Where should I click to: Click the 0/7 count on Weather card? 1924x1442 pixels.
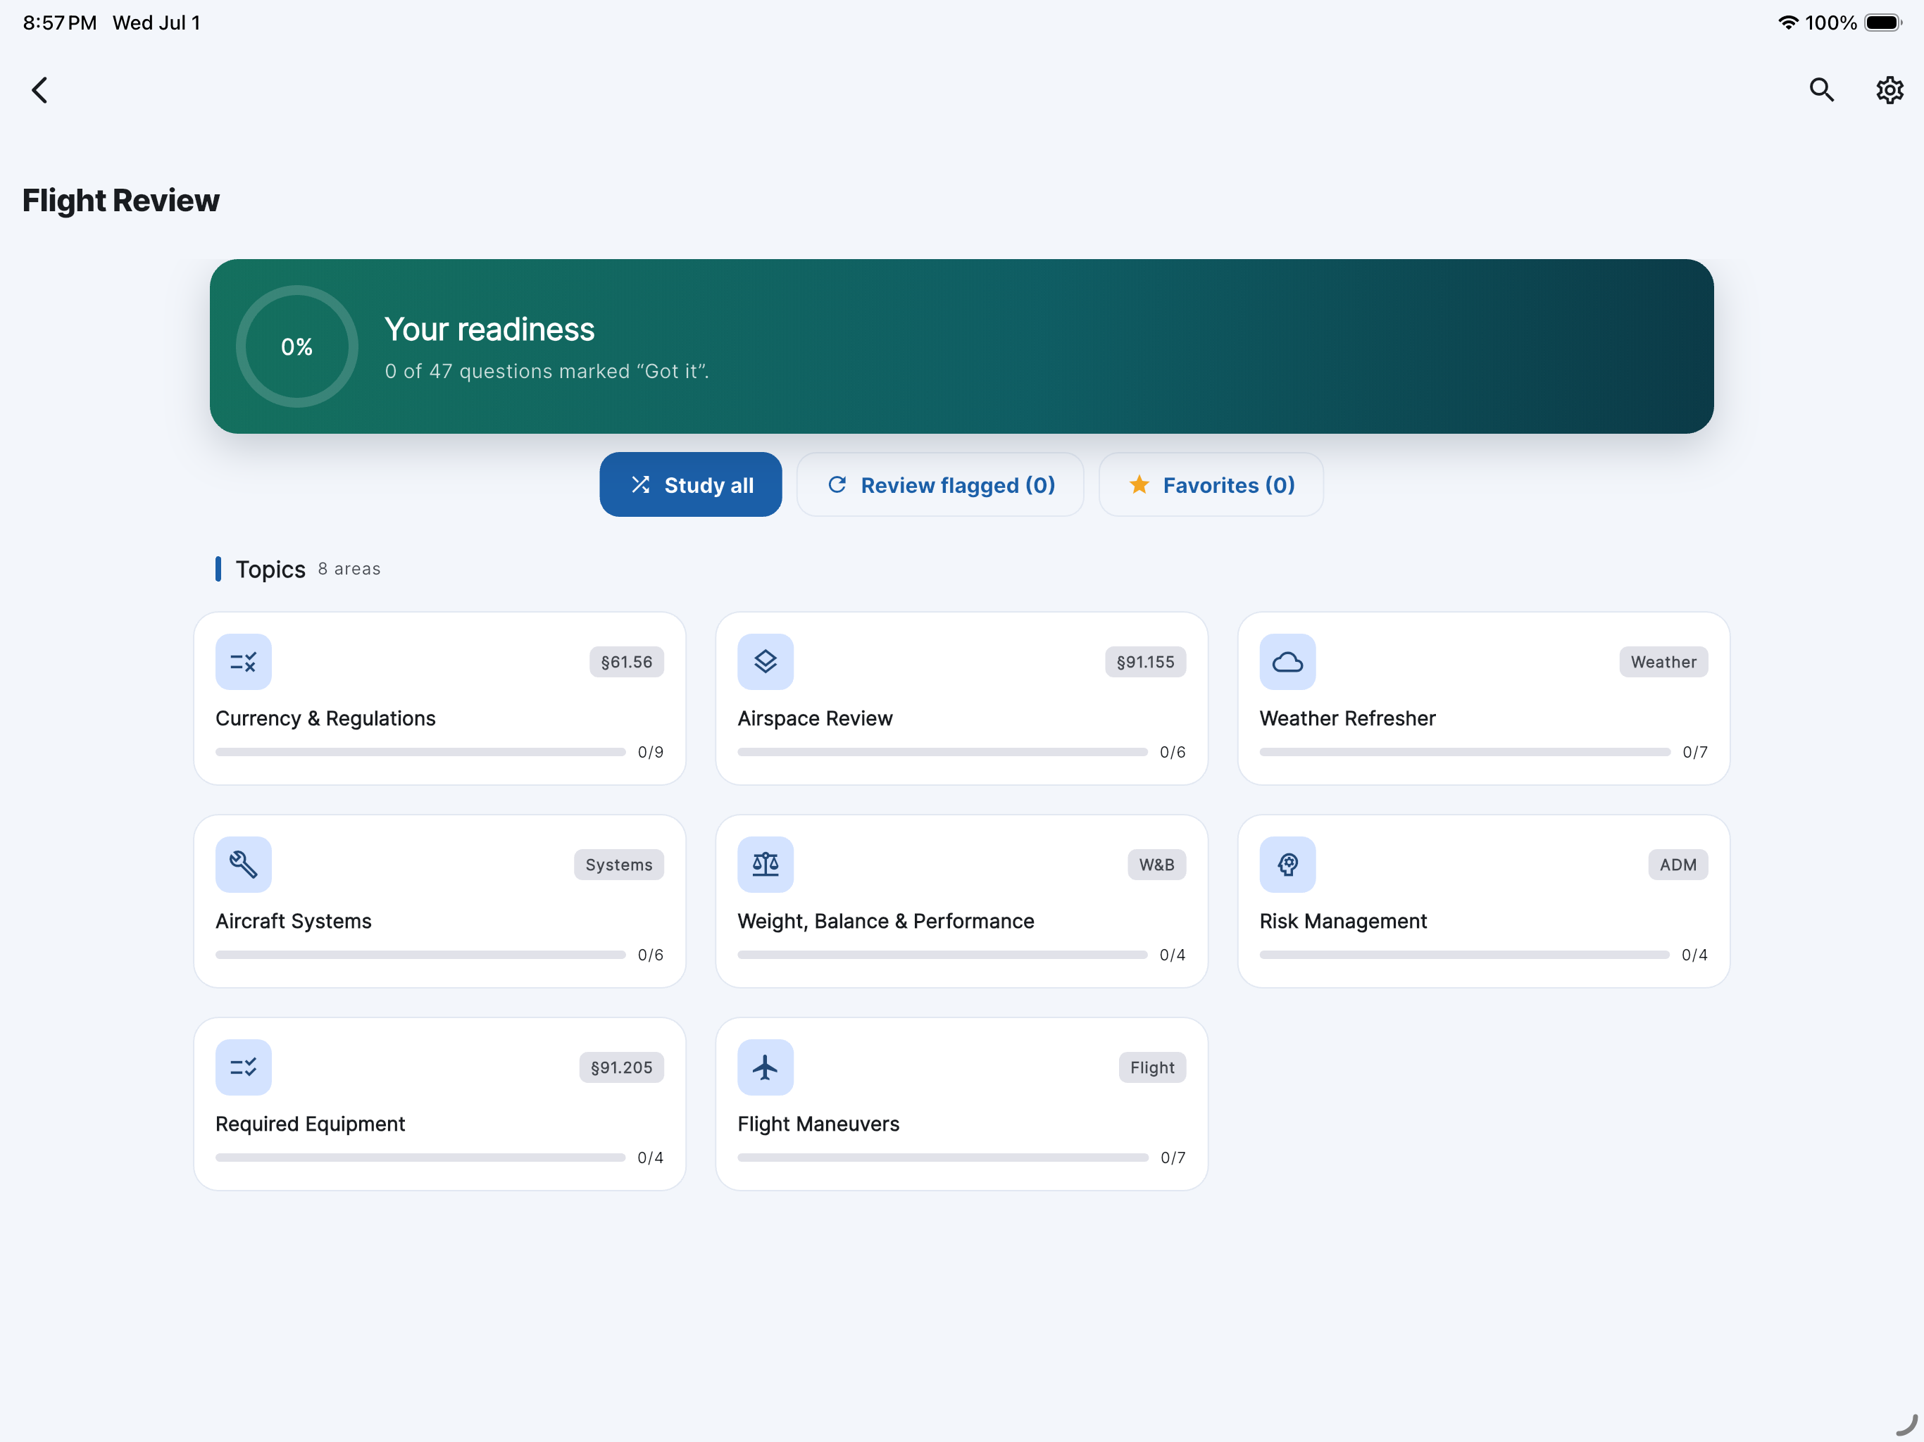click(1694, 752)
